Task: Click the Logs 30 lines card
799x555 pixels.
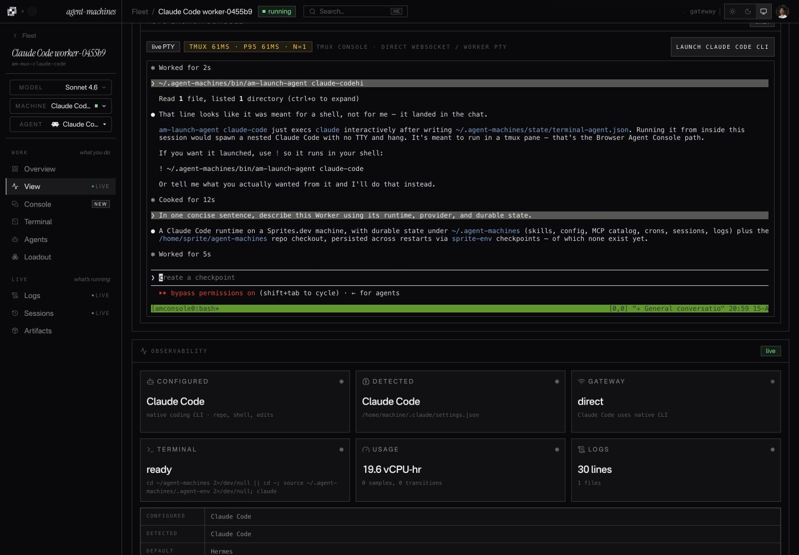Action: 676,470
